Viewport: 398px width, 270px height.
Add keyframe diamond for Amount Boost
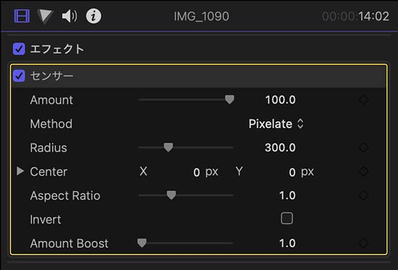point(363,243)
